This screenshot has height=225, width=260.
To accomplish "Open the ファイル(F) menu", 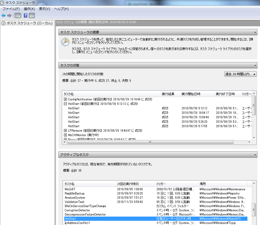I will pos(11,9).
